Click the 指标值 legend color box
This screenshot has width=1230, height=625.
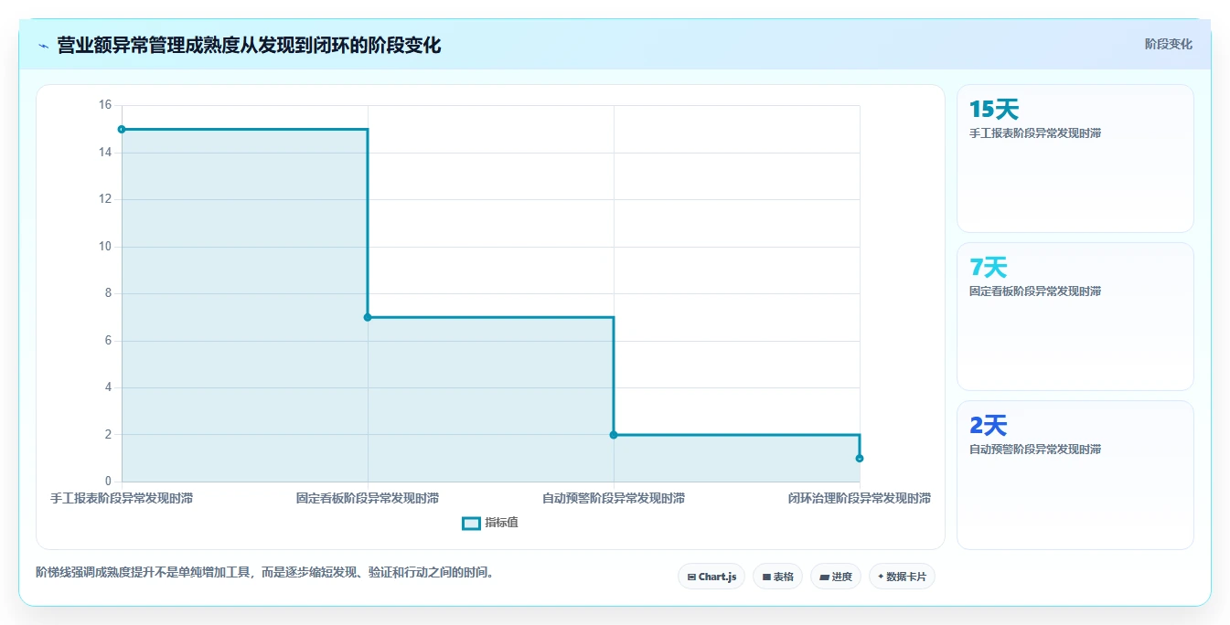[x=471, y=523]
